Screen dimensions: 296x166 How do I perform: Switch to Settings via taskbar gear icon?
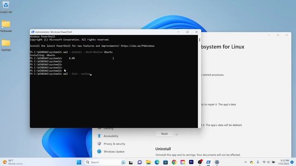click(217, 162)
